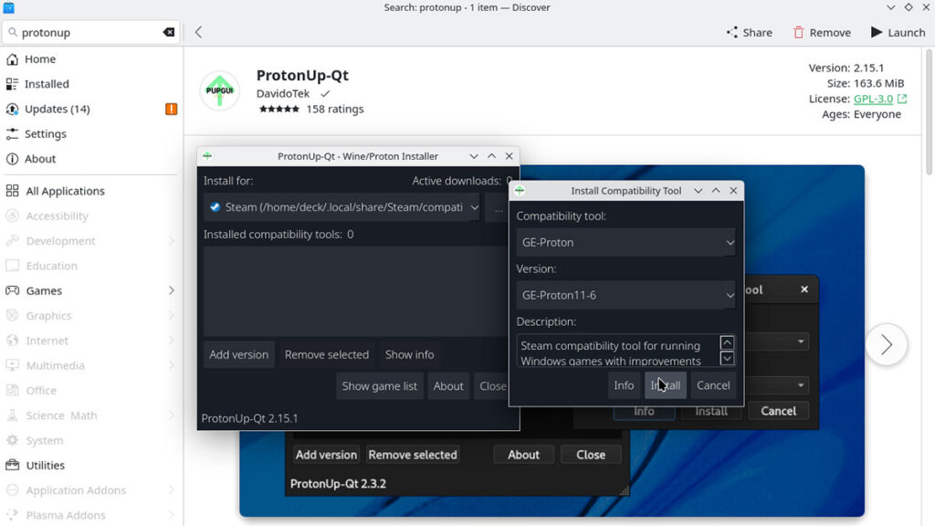Click the installed compatibility tools empty list

click(356, 291)
